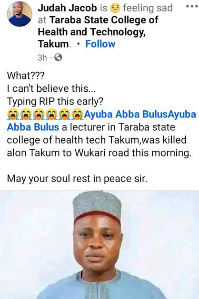Click the third crying emoji in the row
This screenshot has width=199, height=299.
point(39,115)
